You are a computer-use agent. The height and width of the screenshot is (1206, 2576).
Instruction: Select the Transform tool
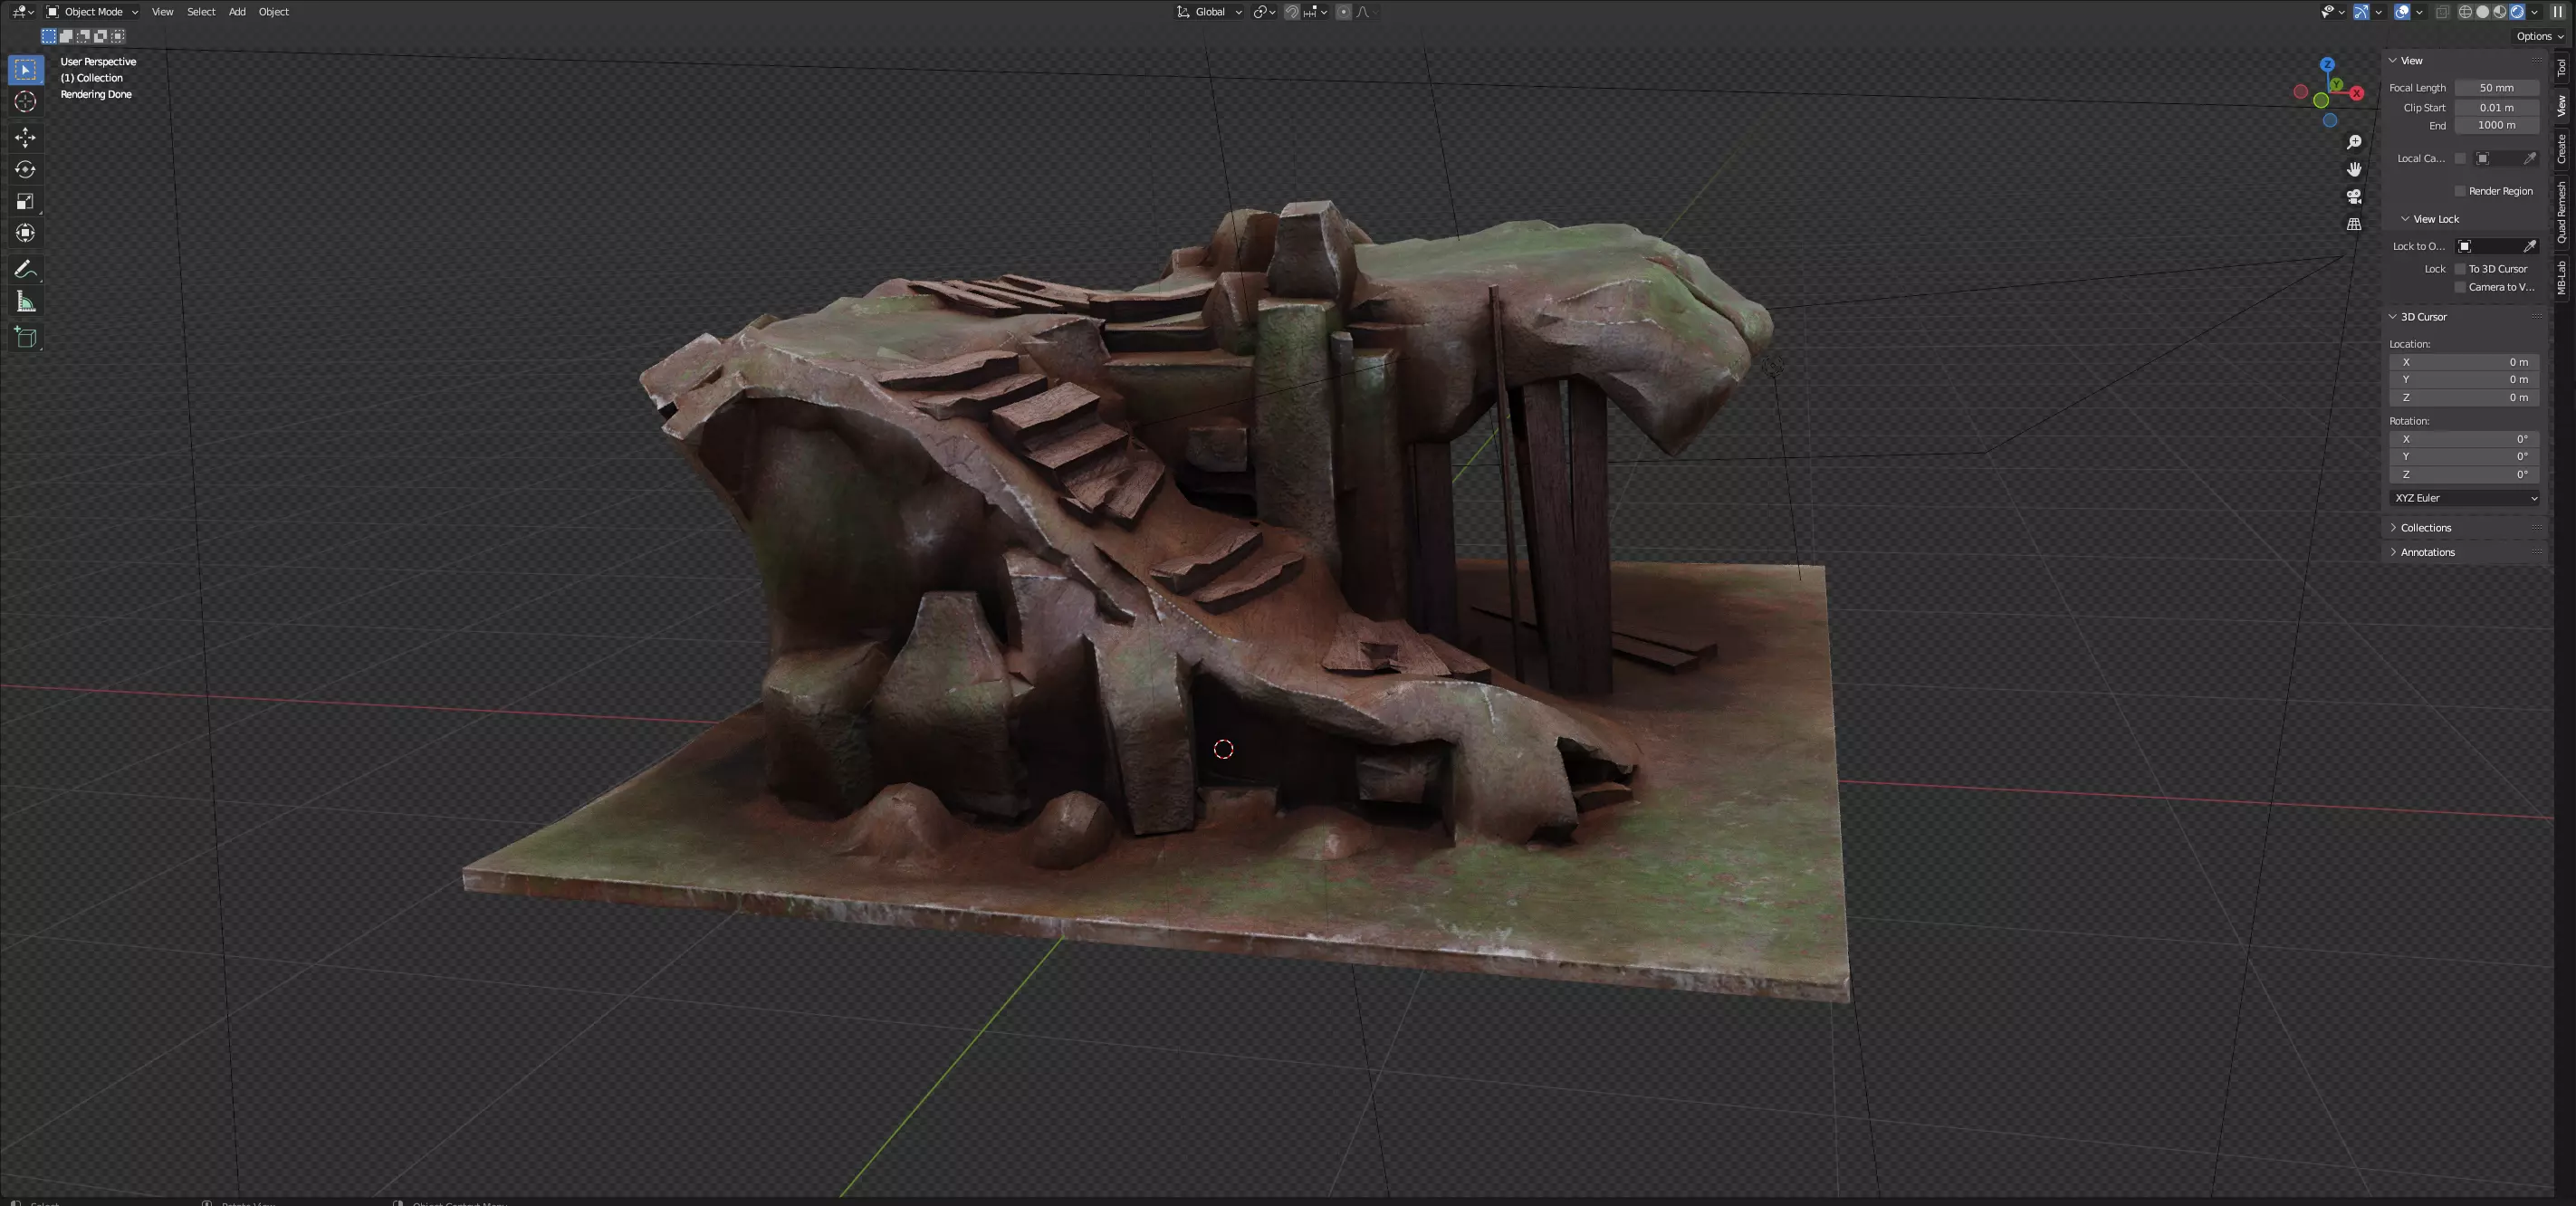25,233
